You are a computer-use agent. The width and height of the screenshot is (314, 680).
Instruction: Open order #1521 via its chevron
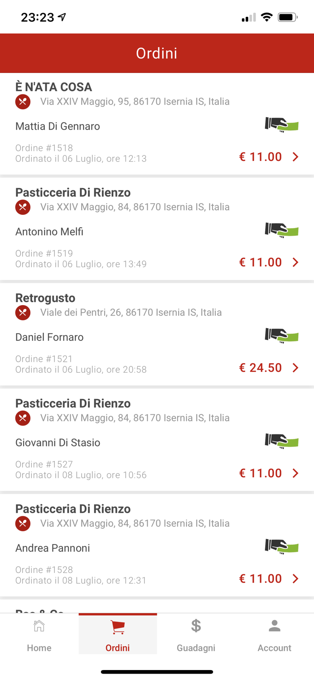pos(295,368)
